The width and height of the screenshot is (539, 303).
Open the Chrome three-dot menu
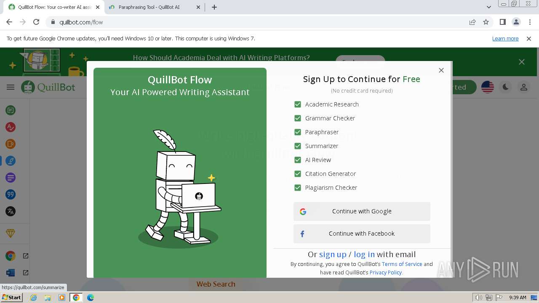tap(530, 22)
